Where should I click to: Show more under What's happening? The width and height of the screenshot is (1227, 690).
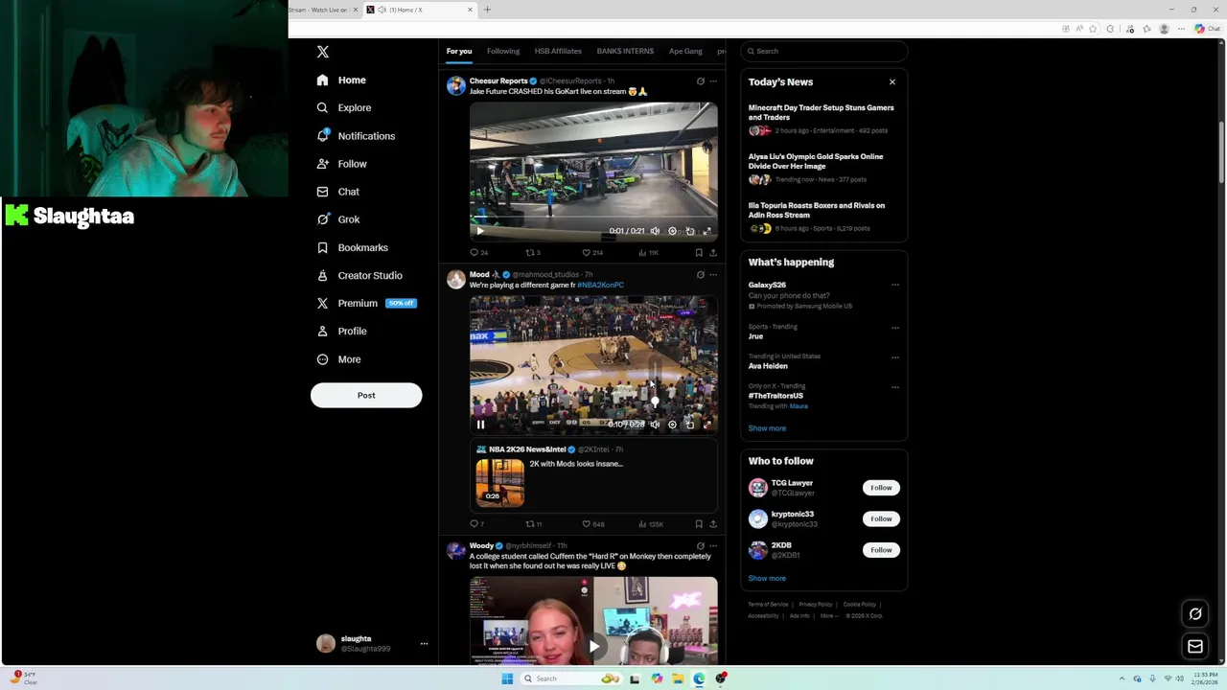coord(767,428)
